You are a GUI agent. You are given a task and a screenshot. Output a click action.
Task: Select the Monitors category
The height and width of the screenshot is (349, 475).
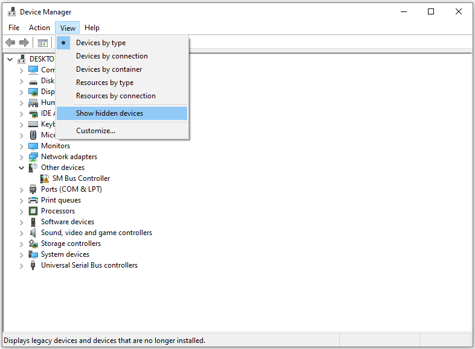56,146
